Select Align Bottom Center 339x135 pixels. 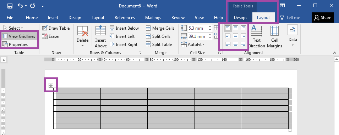235,44
